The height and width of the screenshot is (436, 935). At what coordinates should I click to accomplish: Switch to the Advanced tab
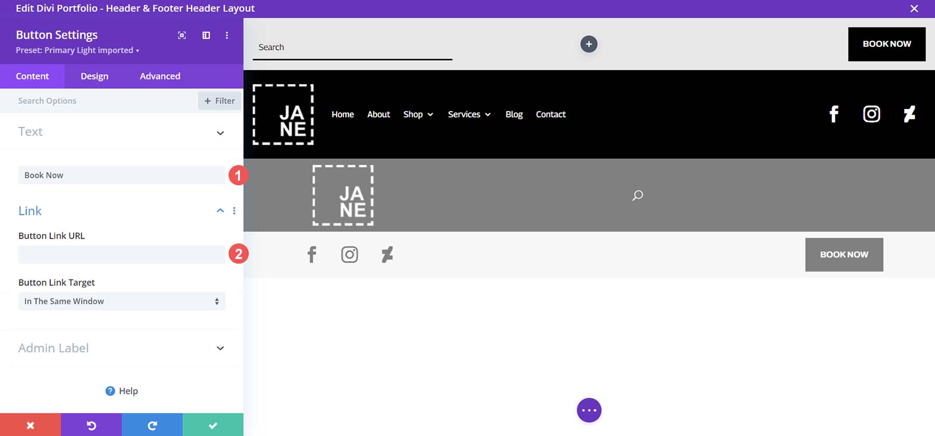(x=160, y=76)
